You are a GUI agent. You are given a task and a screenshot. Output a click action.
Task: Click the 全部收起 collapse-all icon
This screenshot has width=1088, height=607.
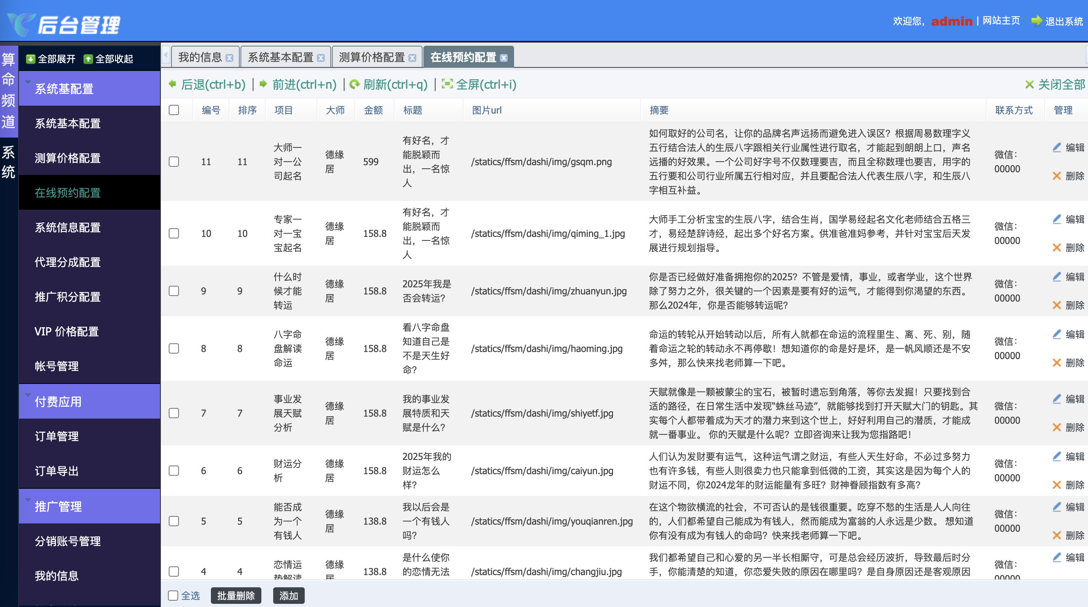pyautogui.click(x=88, y=59)
